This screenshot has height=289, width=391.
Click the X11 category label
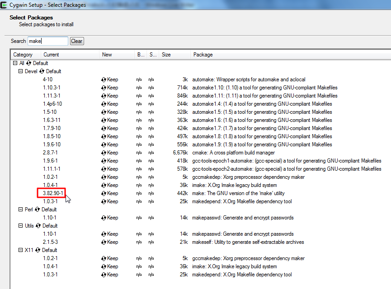pyautogui.click(x=29, y=250)
